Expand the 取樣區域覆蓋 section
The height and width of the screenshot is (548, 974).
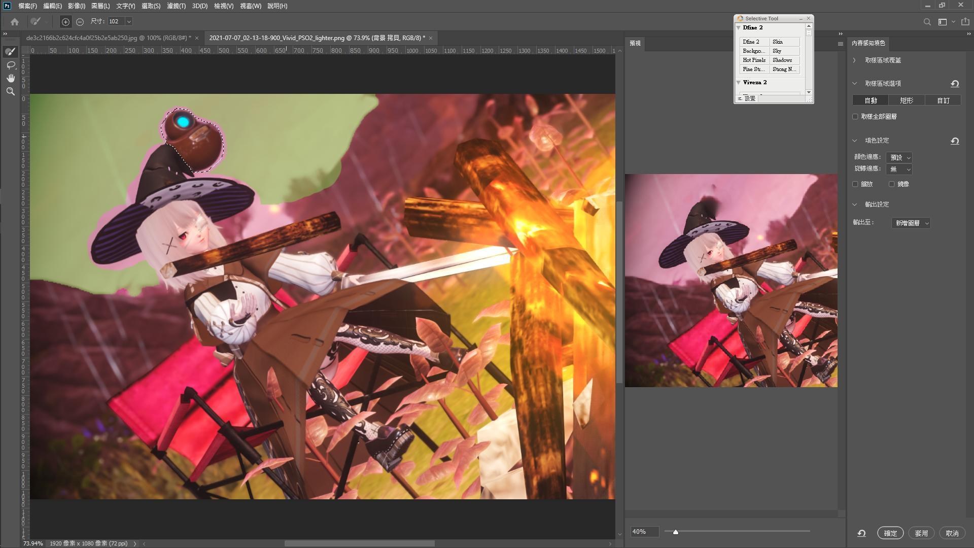[854, 60]
